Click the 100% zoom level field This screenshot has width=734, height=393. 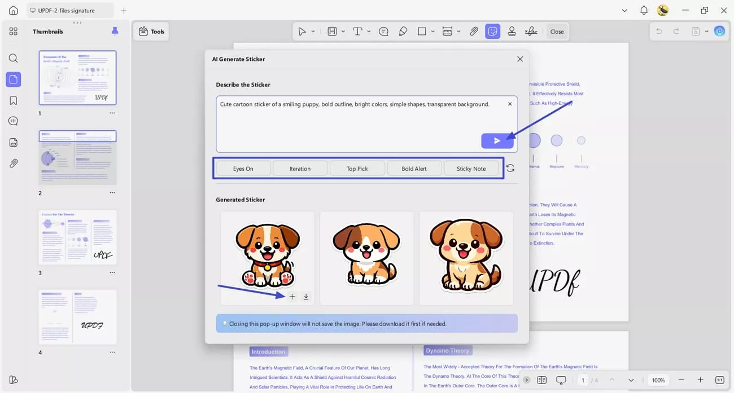[658, 380]
